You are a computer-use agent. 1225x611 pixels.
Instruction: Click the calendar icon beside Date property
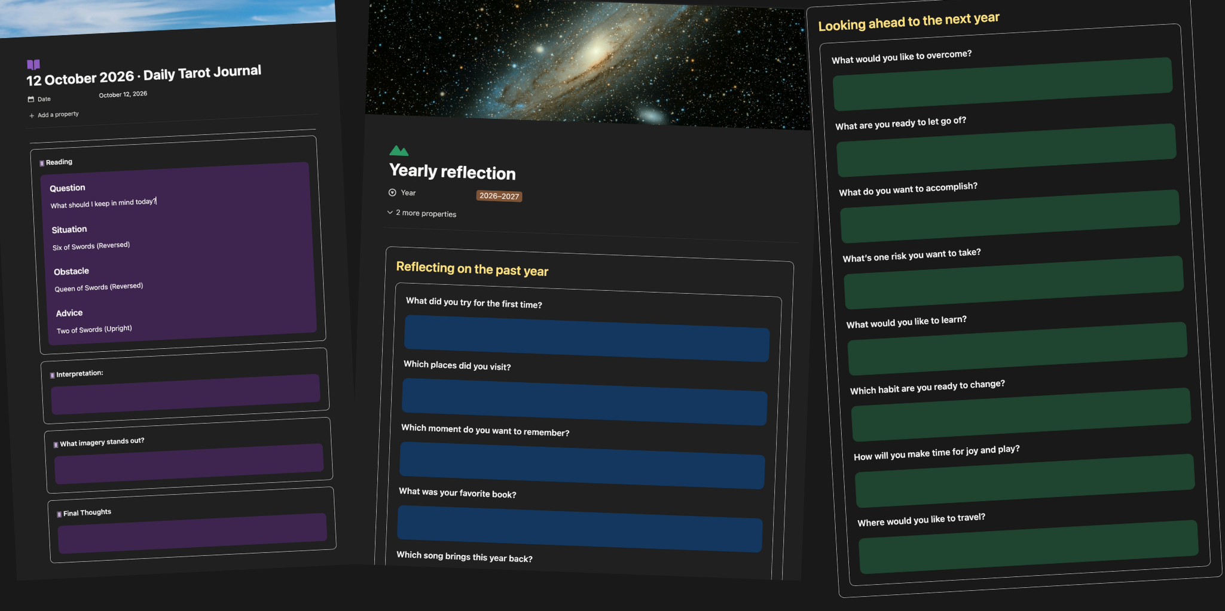31,99
